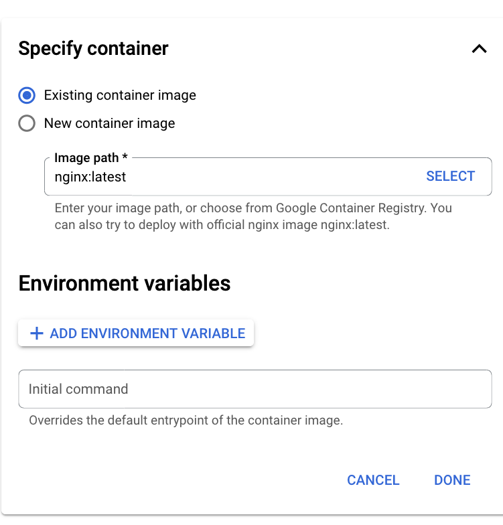Select the New container image radio button

click(x=27, y=124)
